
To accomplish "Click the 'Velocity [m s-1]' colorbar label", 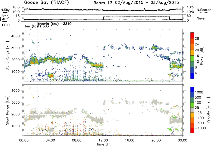I will [208, 110].
